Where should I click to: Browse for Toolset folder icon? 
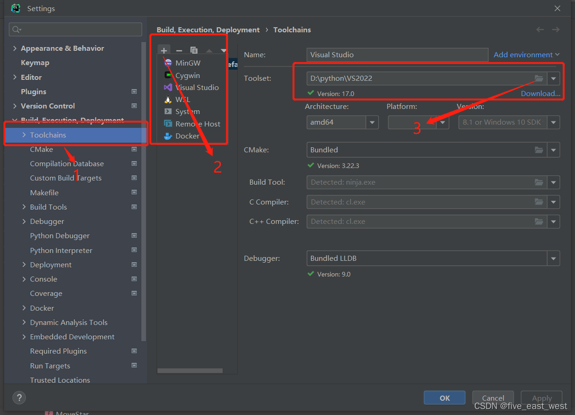pyautogui.click(x=539, y=78)
